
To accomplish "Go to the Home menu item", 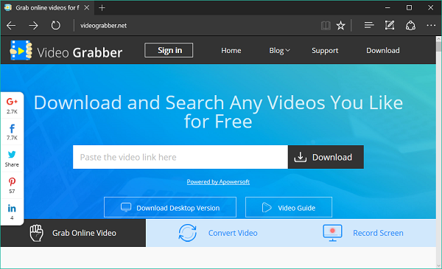I will pyautogui.click(x=231, y=50).
